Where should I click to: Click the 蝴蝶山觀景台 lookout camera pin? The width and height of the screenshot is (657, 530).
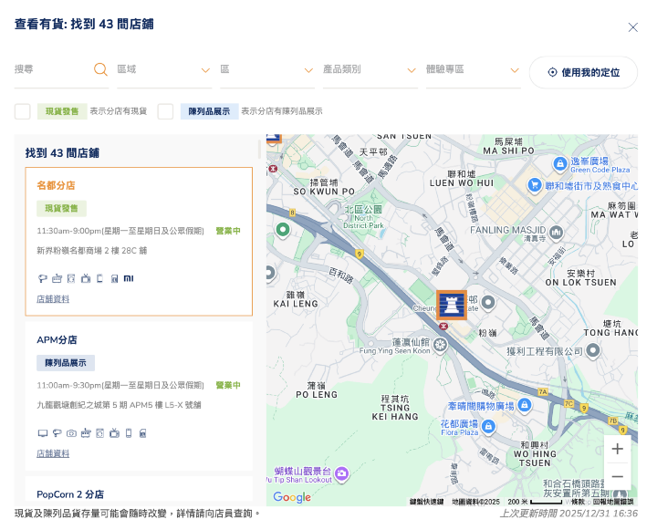coord(342,474)
